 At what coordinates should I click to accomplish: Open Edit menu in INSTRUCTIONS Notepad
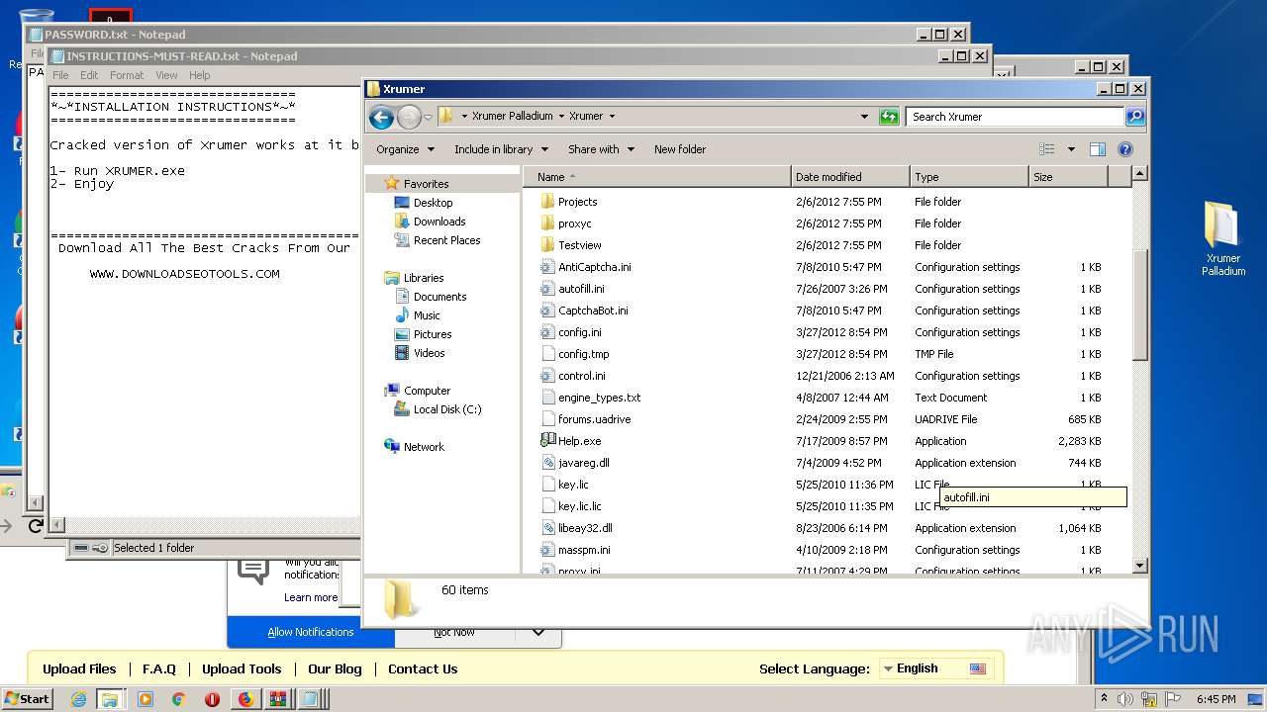[89, 75]
